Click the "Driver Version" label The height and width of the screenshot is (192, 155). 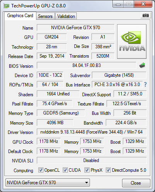[21, 132]
